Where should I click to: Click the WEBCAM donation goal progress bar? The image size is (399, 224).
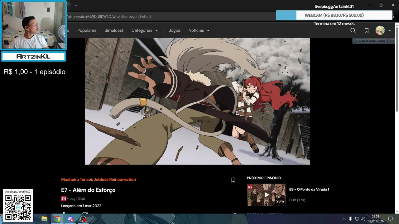334,15
